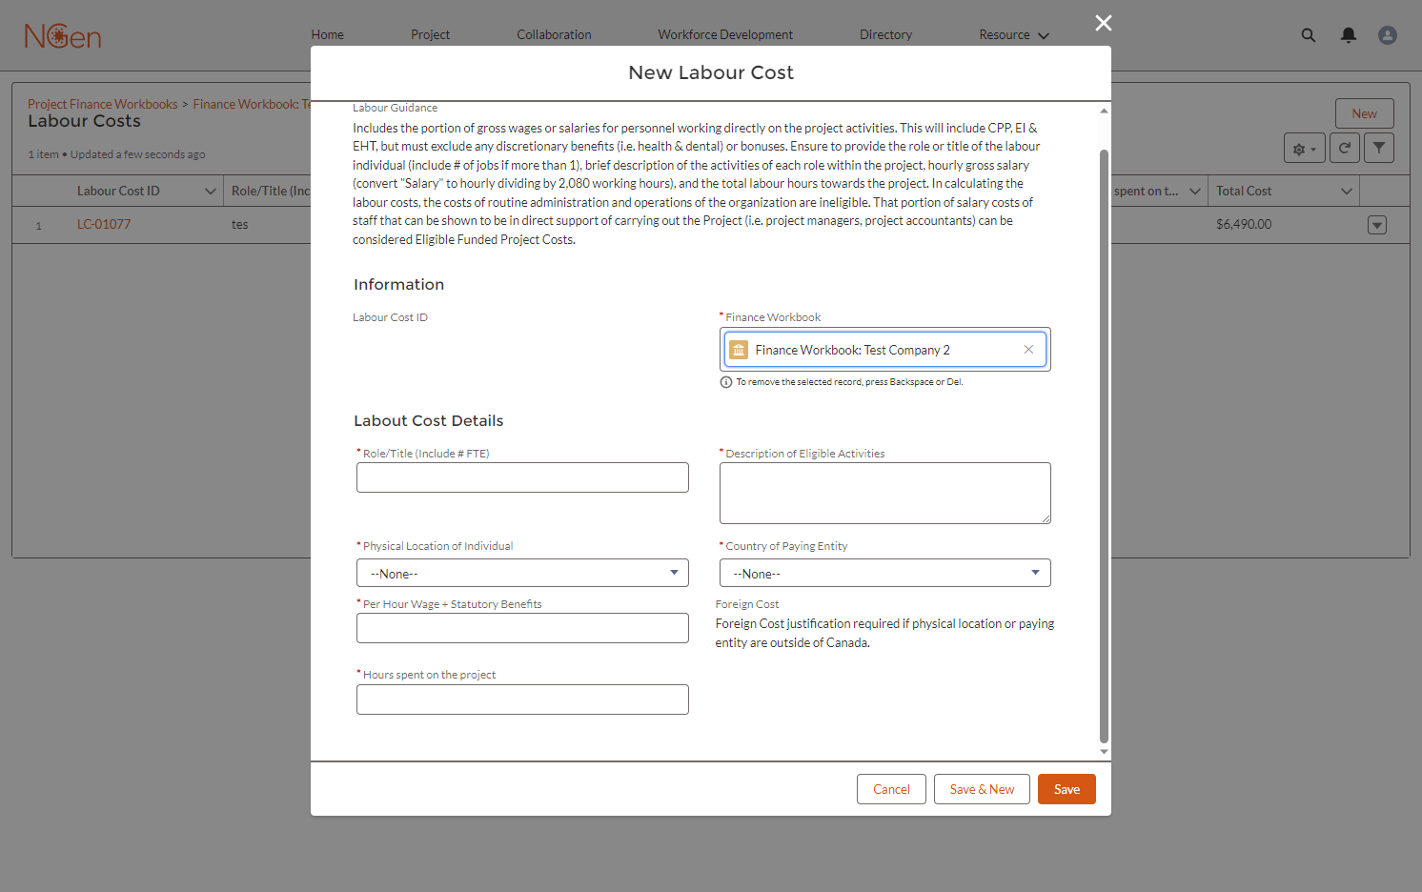
Task: Click the $6,490.00 total cost cell
Action: coord(1244,225)
